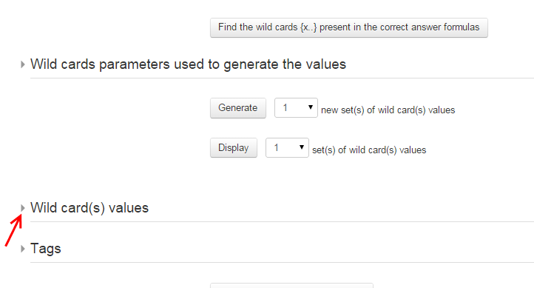Screen dimensions: 534x288
Task: Click the 'set(s) of wild card(s) values' label after Display
Action: 369,150
